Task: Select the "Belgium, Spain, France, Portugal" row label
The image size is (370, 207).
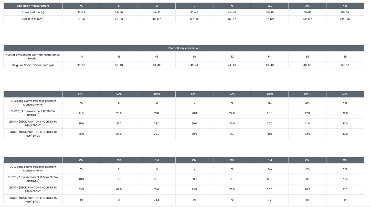Action: [x=33, y=65]
